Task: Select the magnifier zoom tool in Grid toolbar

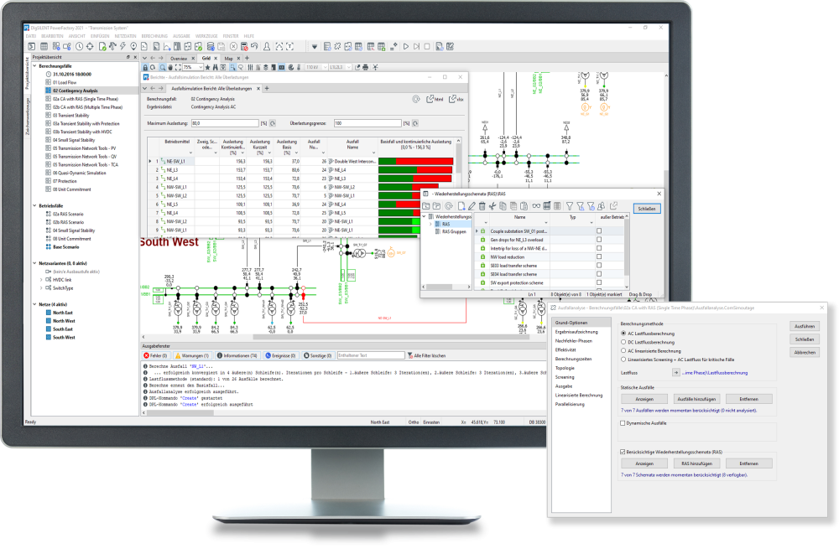Action: point(162,67)
